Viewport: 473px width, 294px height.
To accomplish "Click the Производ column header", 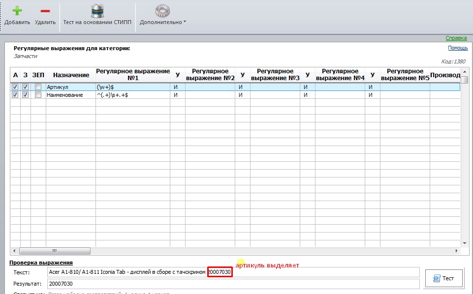I will tap(445, 75).
